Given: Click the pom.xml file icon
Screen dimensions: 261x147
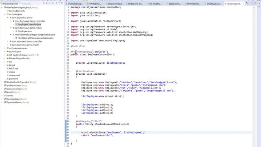Looking at the screenshot, I should click(8, 79).
